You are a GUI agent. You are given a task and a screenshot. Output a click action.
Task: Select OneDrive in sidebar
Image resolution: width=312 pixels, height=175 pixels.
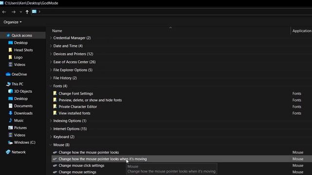[x=19, y=74]
